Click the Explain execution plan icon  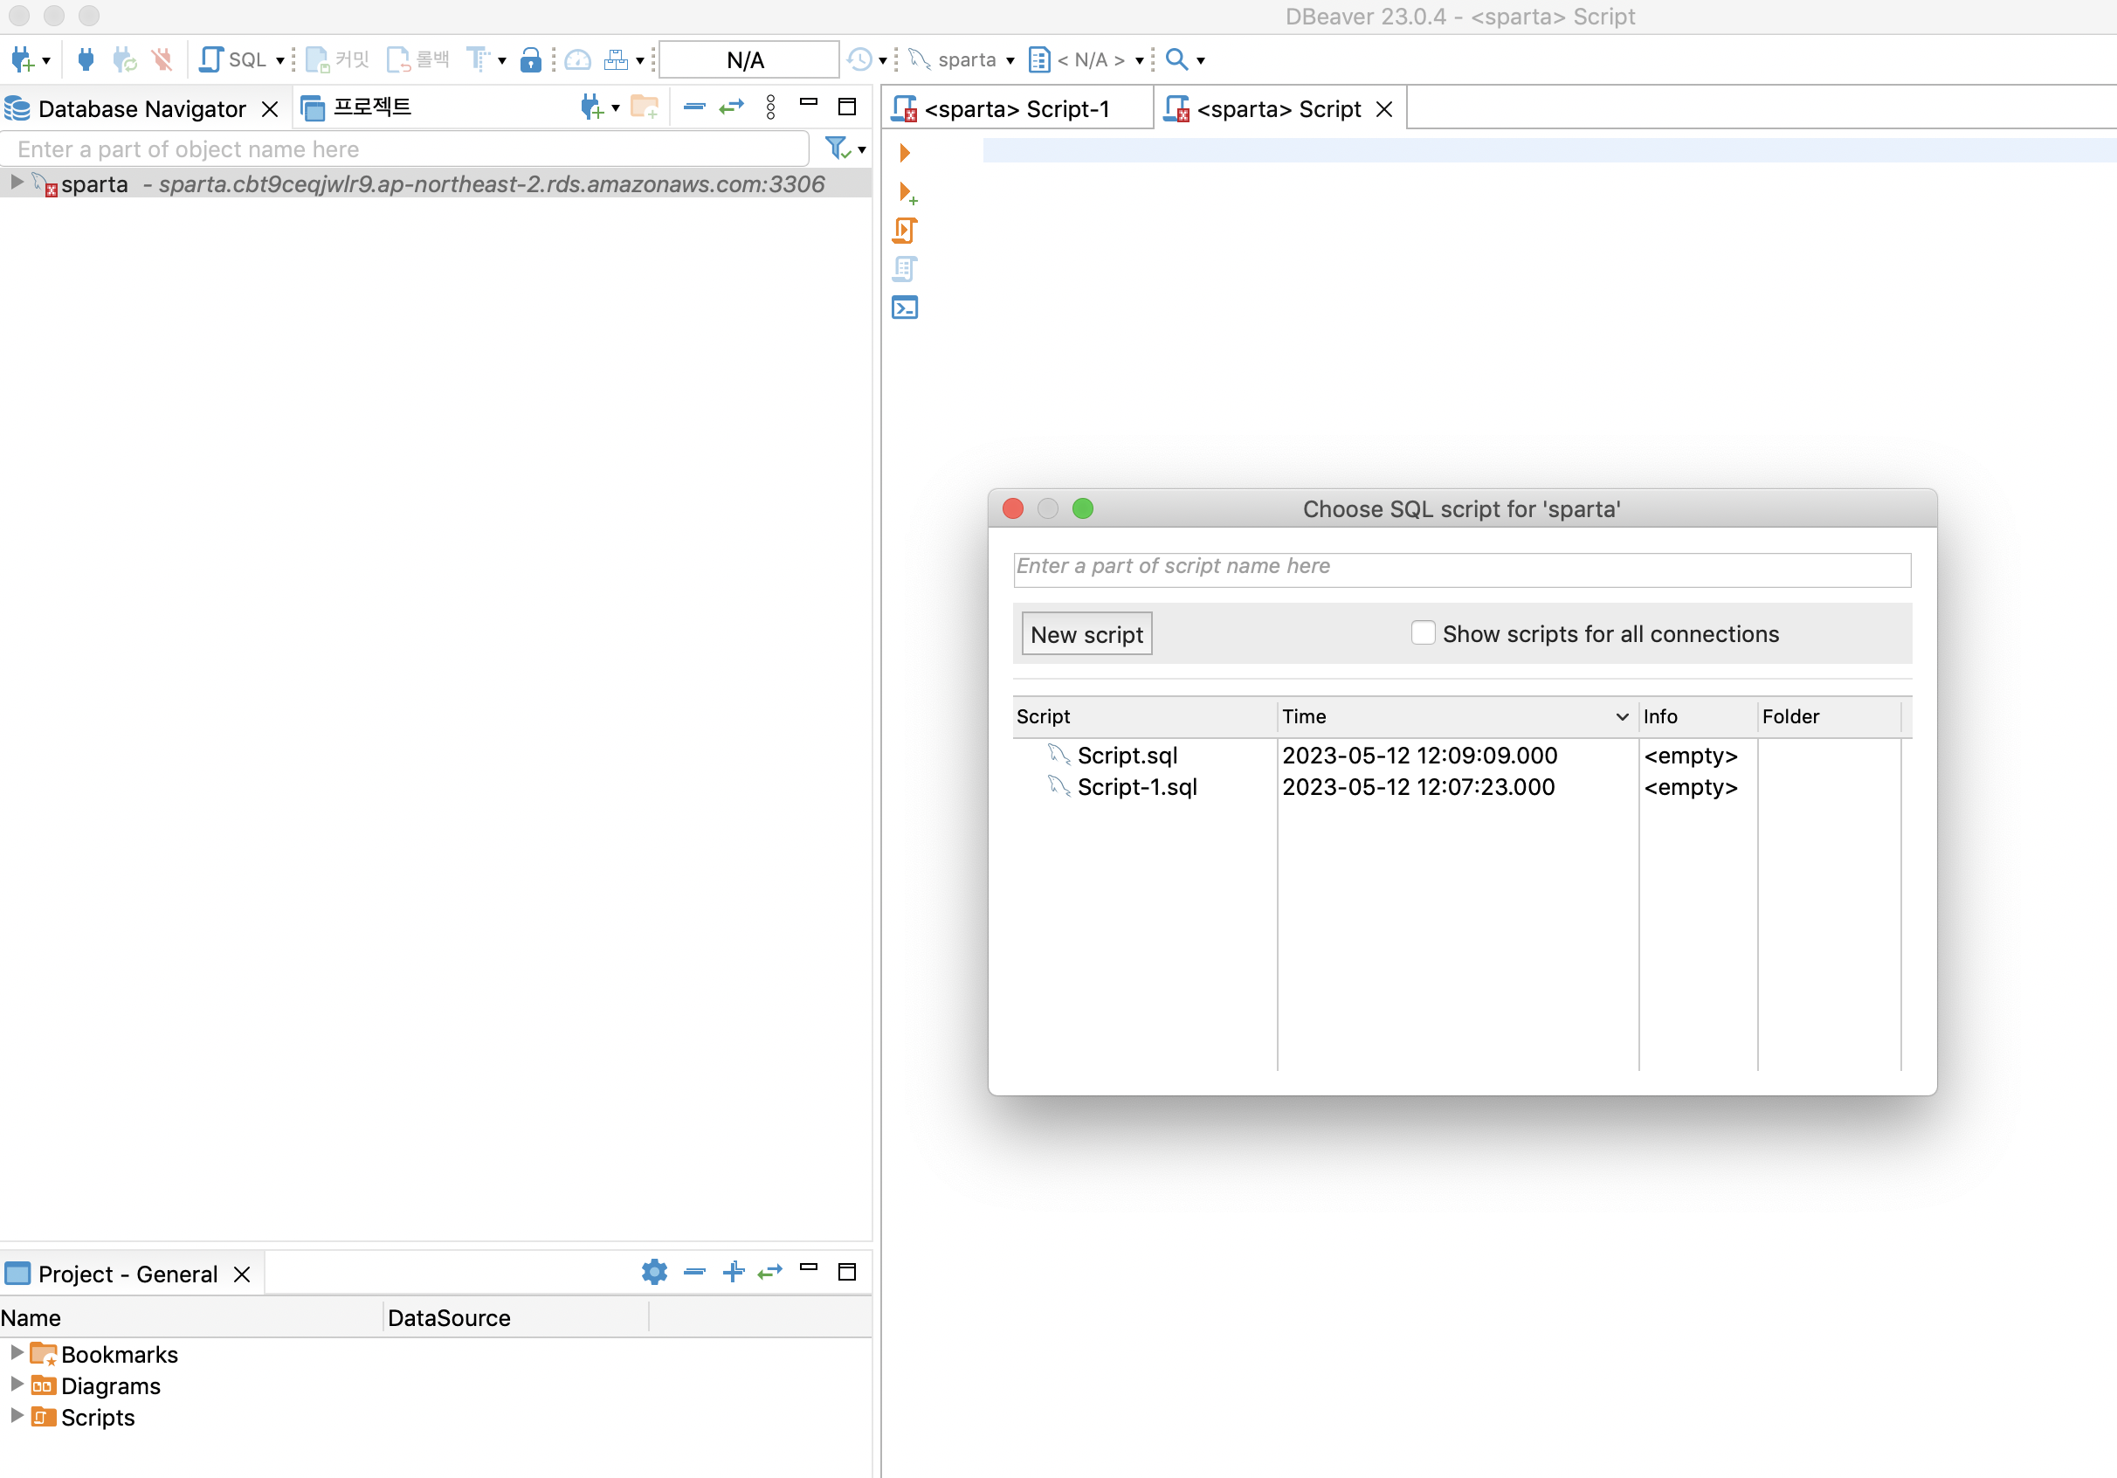point(905,269)
